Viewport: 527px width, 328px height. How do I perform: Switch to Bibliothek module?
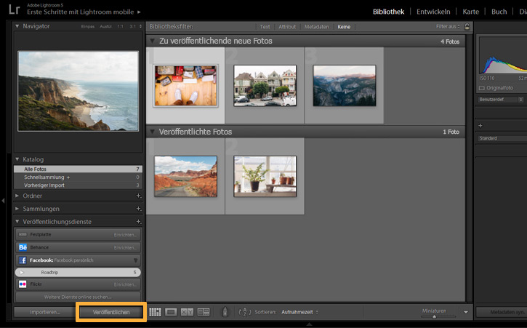pos(389,12)
